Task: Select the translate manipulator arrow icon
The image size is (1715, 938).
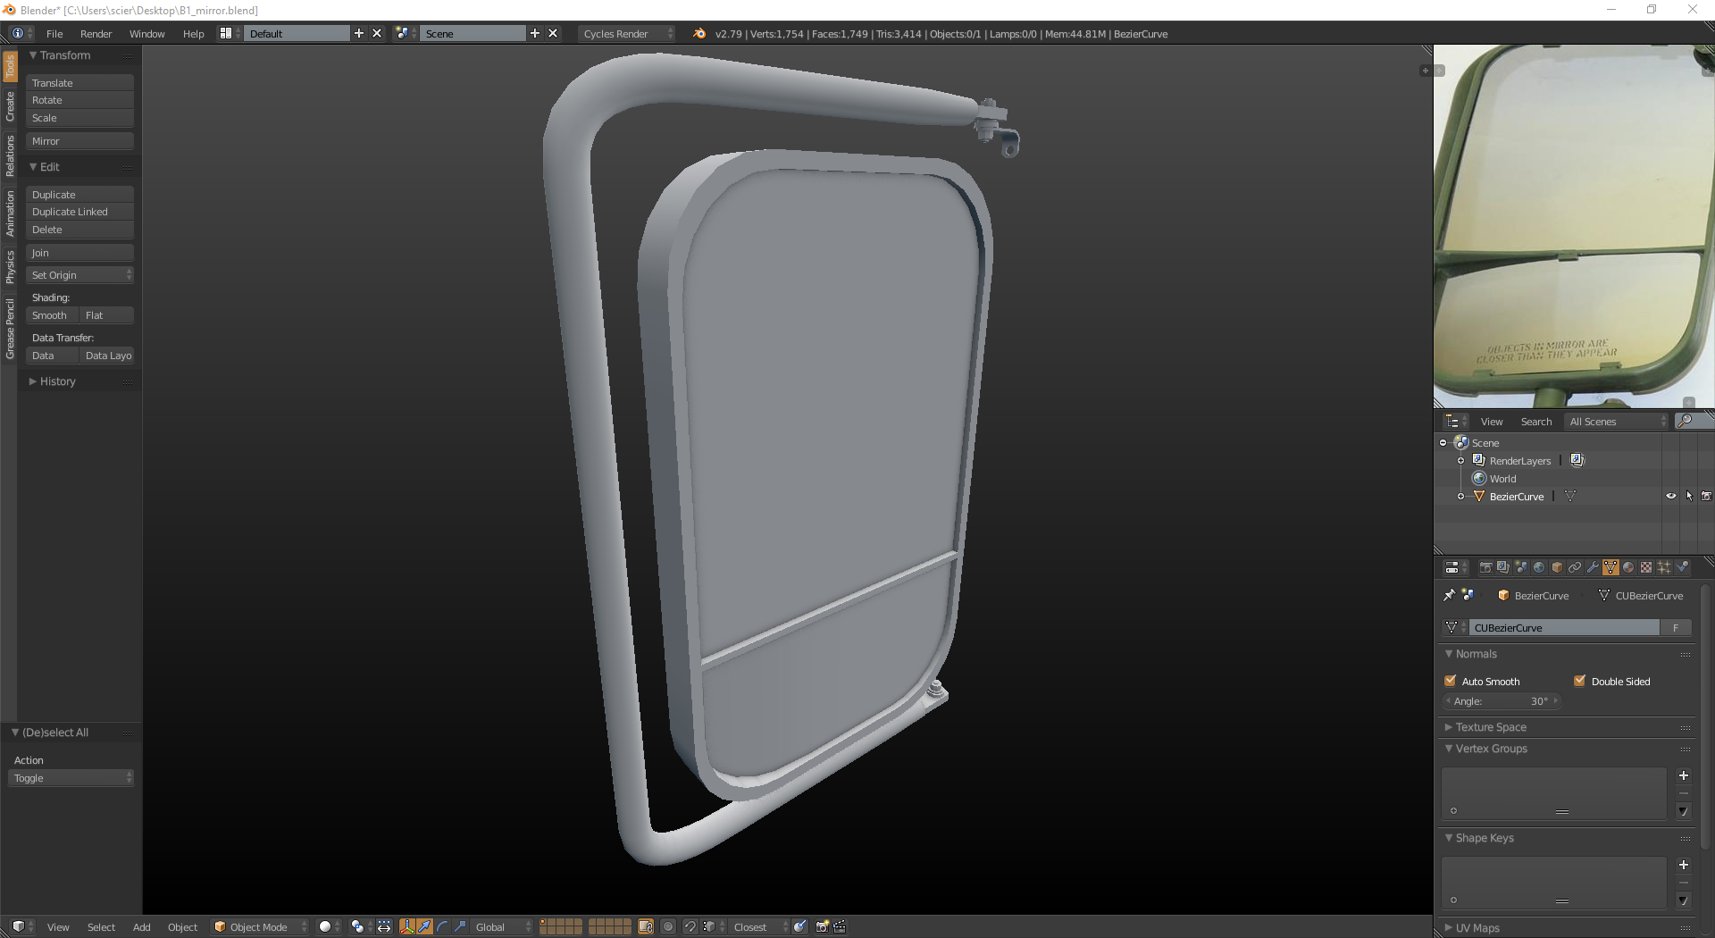Action: [x=424, y=926]
